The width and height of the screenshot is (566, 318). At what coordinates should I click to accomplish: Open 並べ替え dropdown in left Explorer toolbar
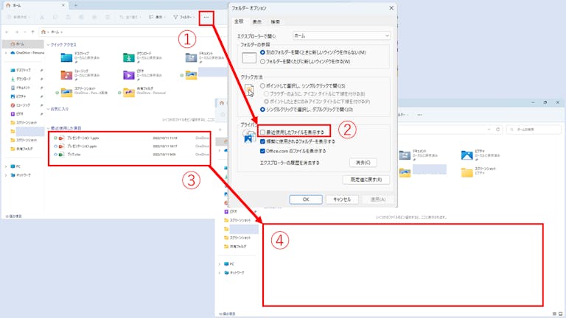click(x=129, y=17)
